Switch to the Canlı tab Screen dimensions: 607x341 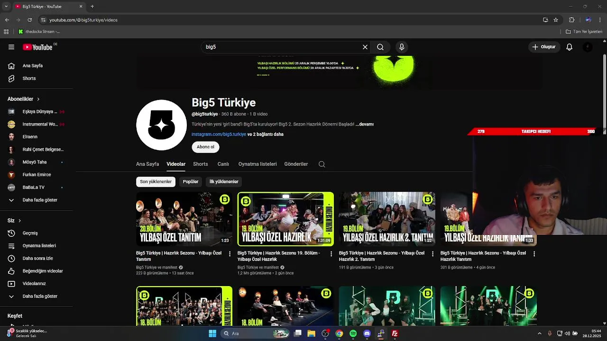click(x=223, y=164)
